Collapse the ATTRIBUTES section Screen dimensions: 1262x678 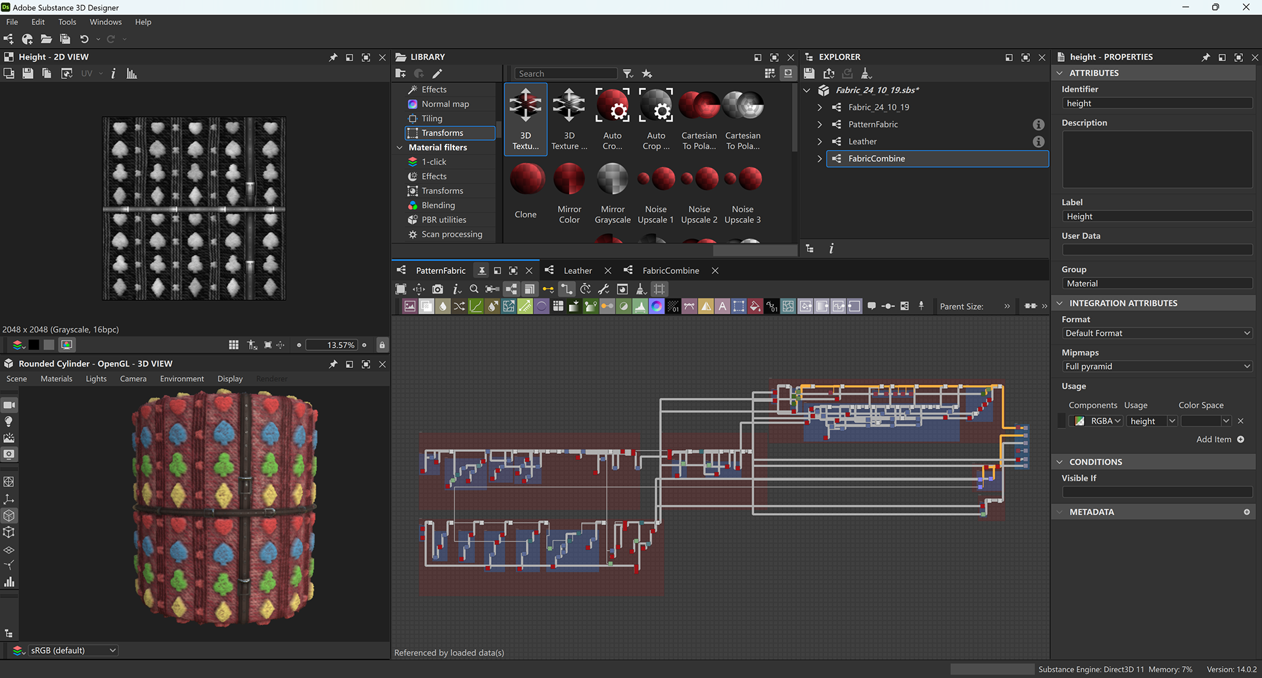click(x=1060, y=73)
